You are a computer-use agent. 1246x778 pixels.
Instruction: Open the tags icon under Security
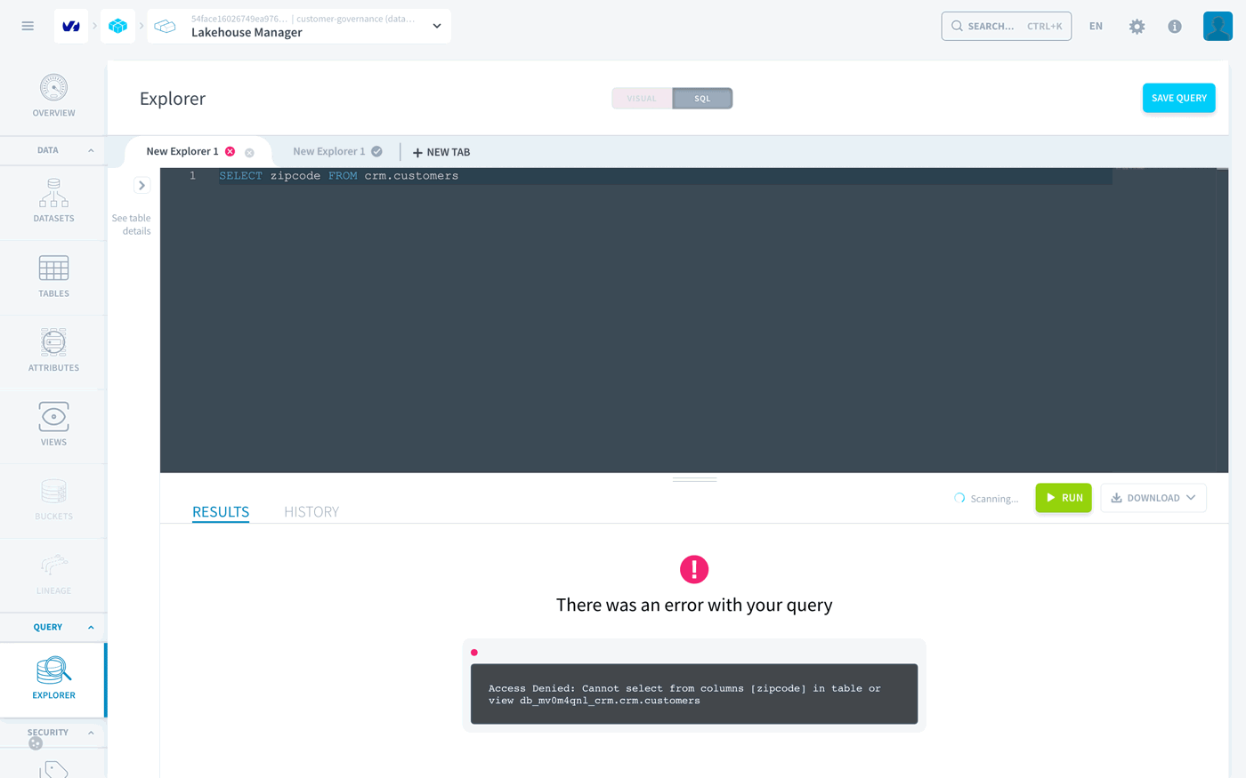click(54, 769)
